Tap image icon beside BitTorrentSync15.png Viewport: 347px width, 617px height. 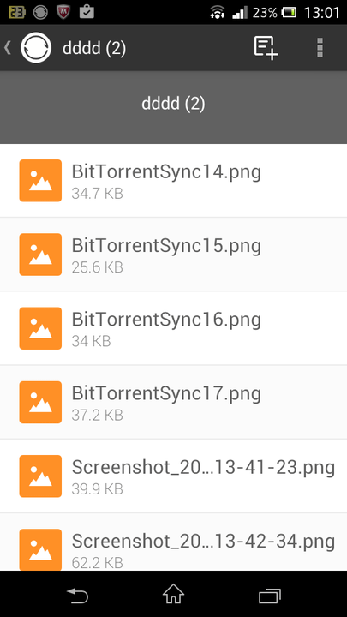click(x=40, y=255)
